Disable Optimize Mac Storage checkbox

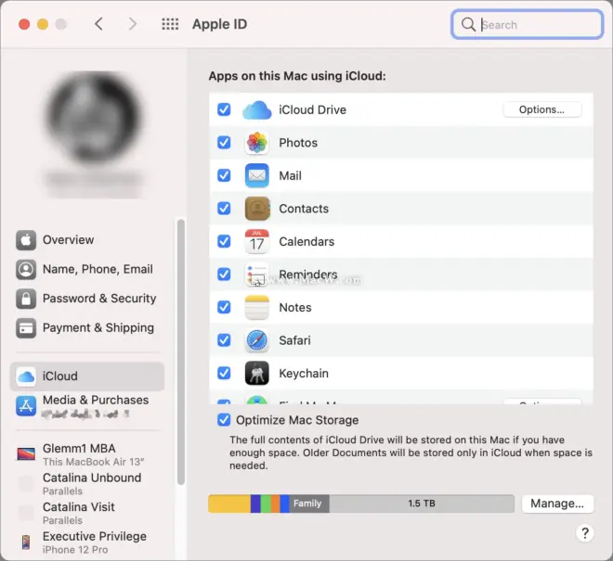[224, 420]
